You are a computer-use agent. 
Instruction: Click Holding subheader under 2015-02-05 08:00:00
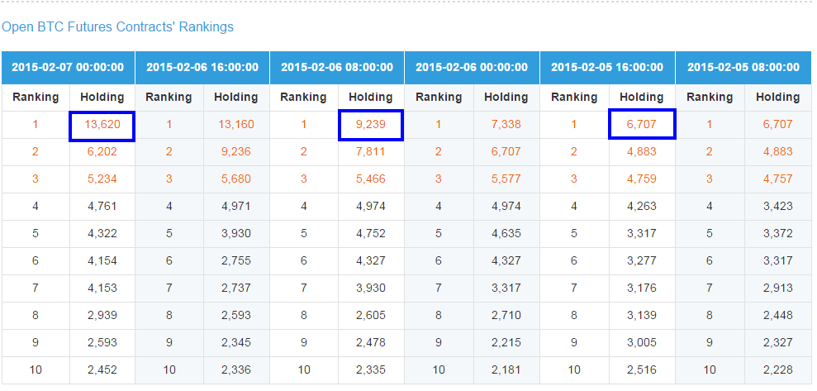pyautogui.click(x=778, y=98)
